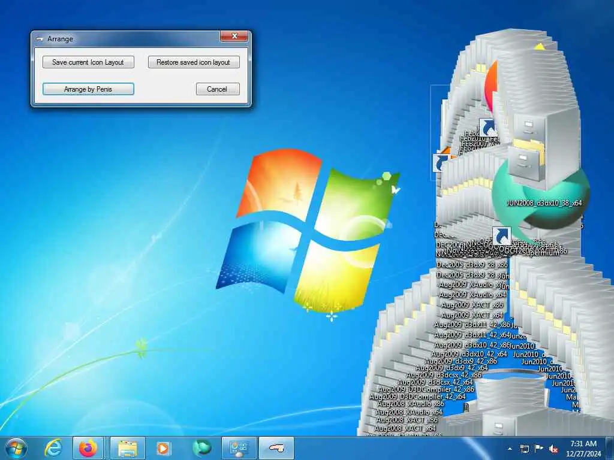
Task: Click the muted volume speaker tray icon
Action: pos(553,449)
